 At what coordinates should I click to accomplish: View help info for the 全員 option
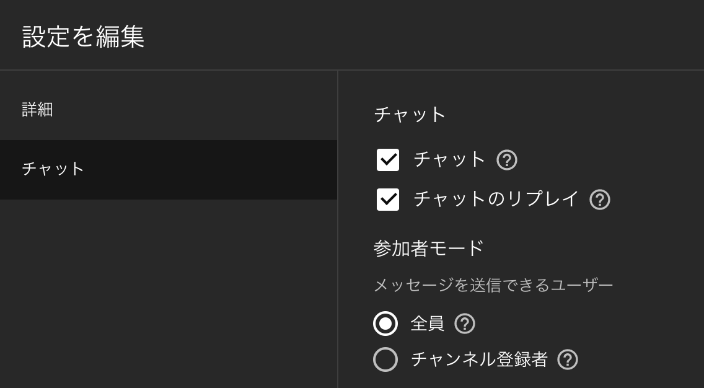click(x=465, y=324)
